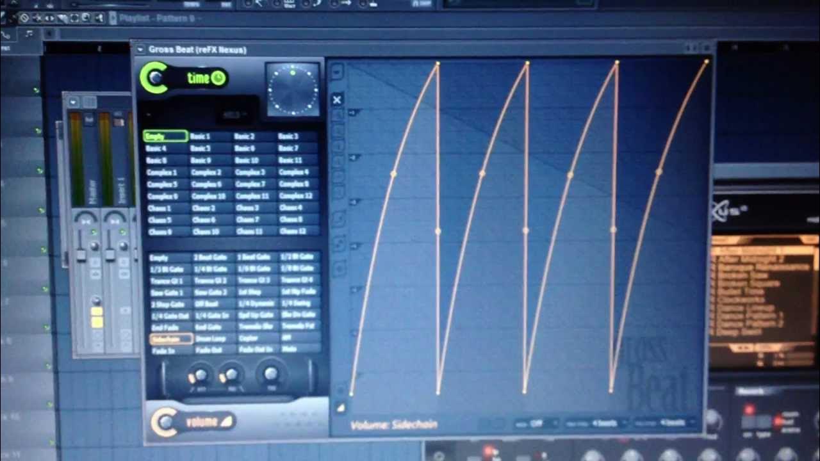The height and width of the screenshot is (461, 820).
Task: Click the volume mode ramp icon
Action: point(227,421)
